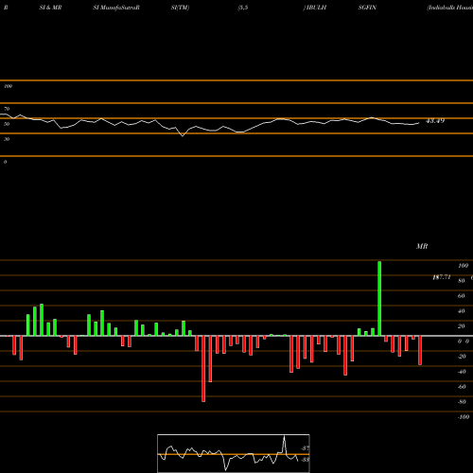473x473 pixels.
Task: Select the tallest green MR histogram bar
Action: point(379,299)
